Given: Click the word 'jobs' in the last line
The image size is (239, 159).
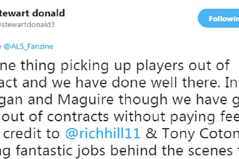Looking at the screenshot, I should (x=91, y=151).
